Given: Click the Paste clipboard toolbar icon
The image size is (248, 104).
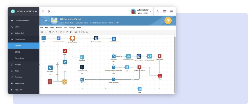Looking at the screenshot, I should pos(67,32).
